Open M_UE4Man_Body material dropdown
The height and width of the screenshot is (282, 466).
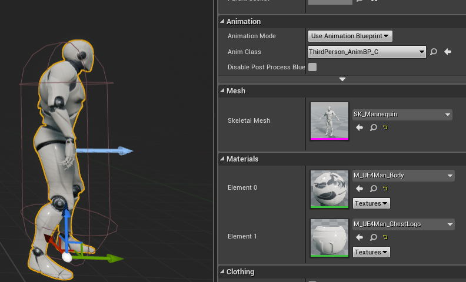[x=403, y=176]
